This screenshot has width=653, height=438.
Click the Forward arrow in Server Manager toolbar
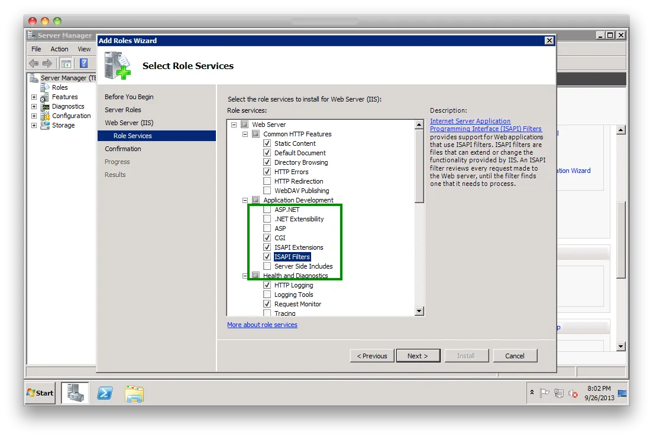47,63
